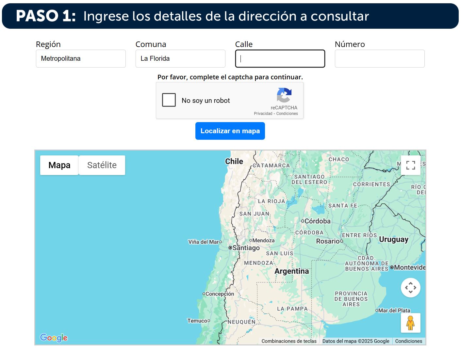The height and width of the screenshot is (350, 461).
Task: Open Condiciones link at map bottom right
Action: tap(408, 341)
